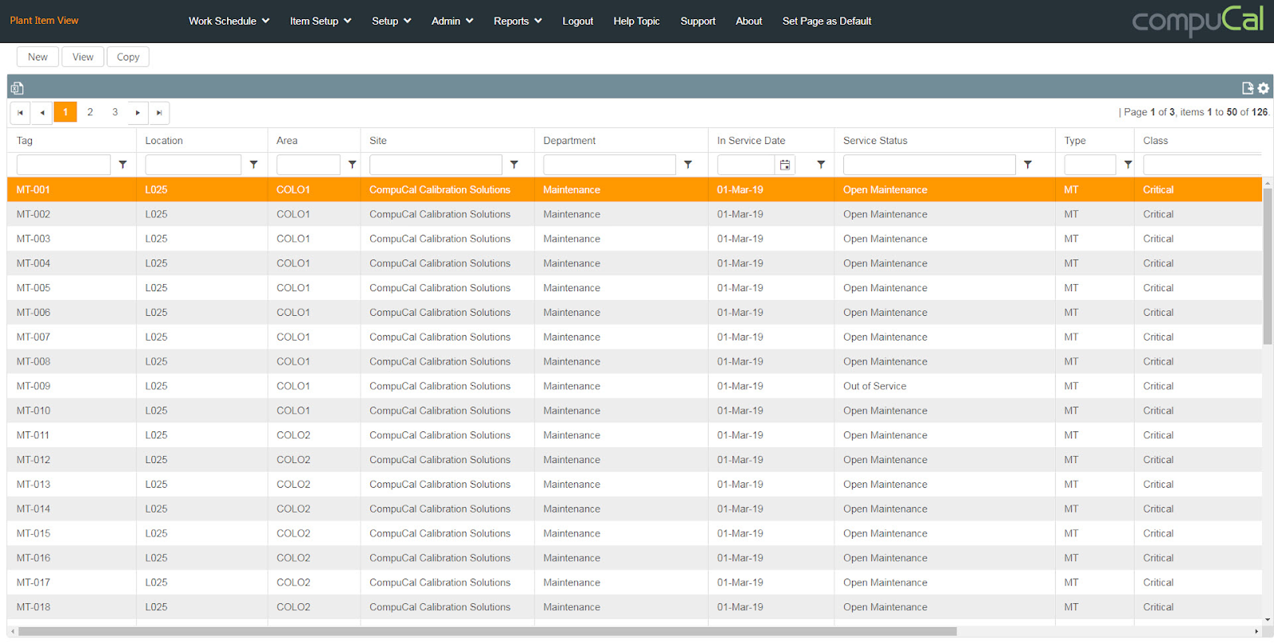The image size is (1274, 643).
Task: Focus the Class filter input field
Action: coord(1202,165)
